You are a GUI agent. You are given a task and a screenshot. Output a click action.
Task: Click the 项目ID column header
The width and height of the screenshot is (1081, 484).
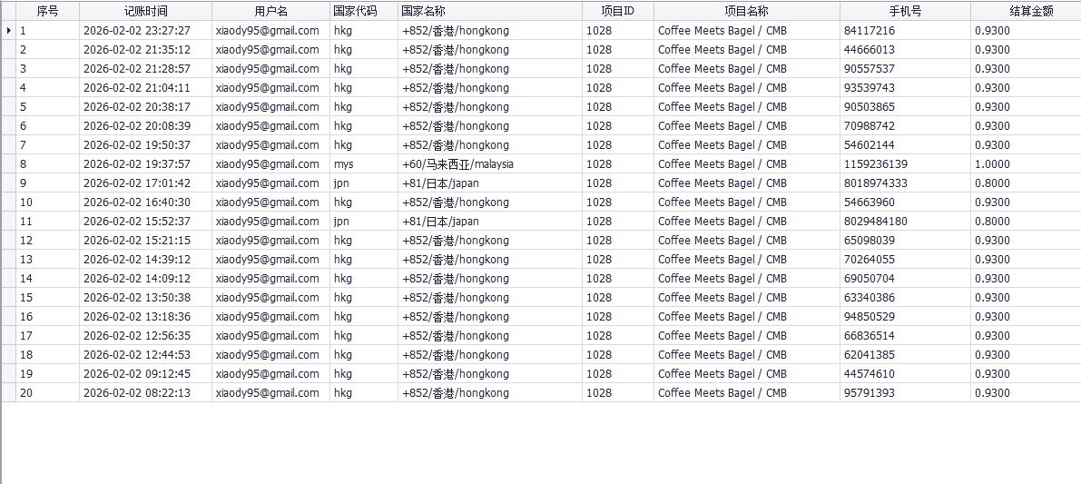[x=618, y=11]
